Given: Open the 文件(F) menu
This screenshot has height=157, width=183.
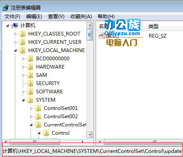Looking at the screenshot, I should (12, 17).
